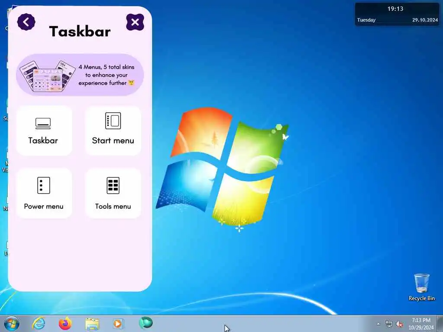Click the network icon in the system tray
The image size is (443, 332).
389,324
